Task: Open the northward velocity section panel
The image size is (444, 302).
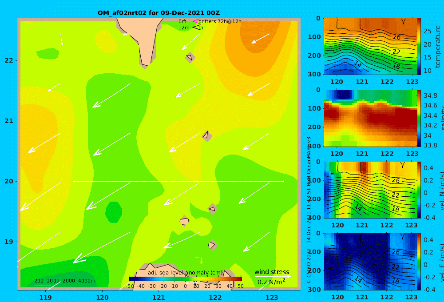Action: tap(370, 190)
